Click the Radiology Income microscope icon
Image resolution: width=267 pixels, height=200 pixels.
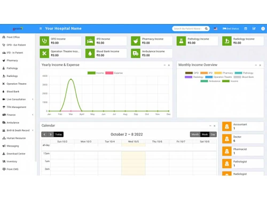pyautogui.click(x=227, y=41)
